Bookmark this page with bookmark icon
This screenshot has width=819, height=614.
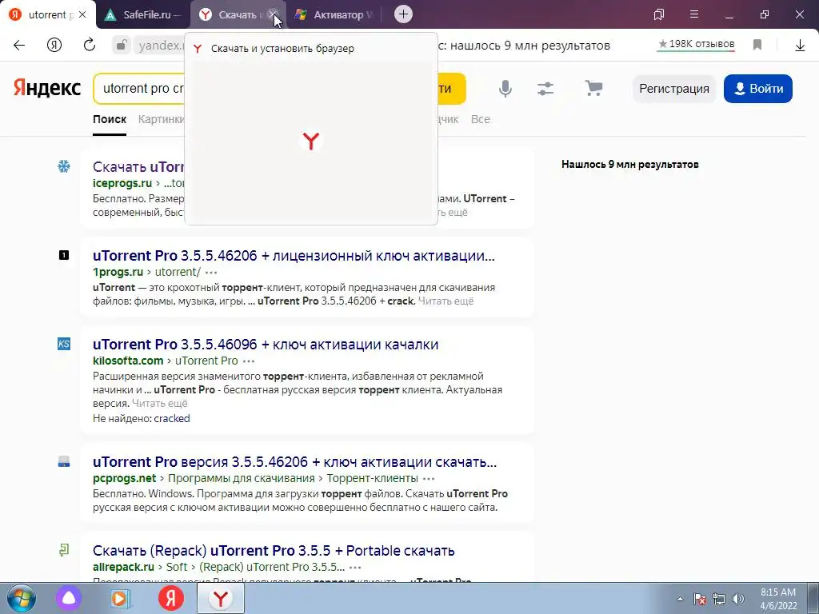coord(757,45)
